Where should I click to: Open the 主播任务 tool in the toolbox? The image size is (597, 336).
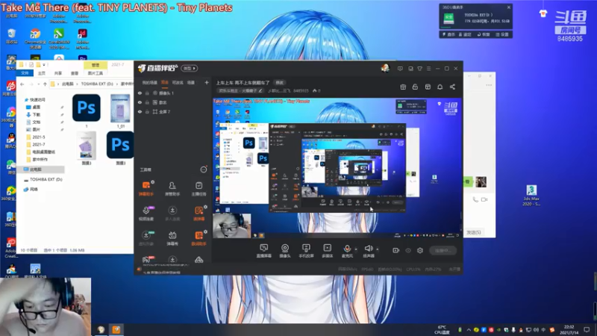[x=199, y=188]
